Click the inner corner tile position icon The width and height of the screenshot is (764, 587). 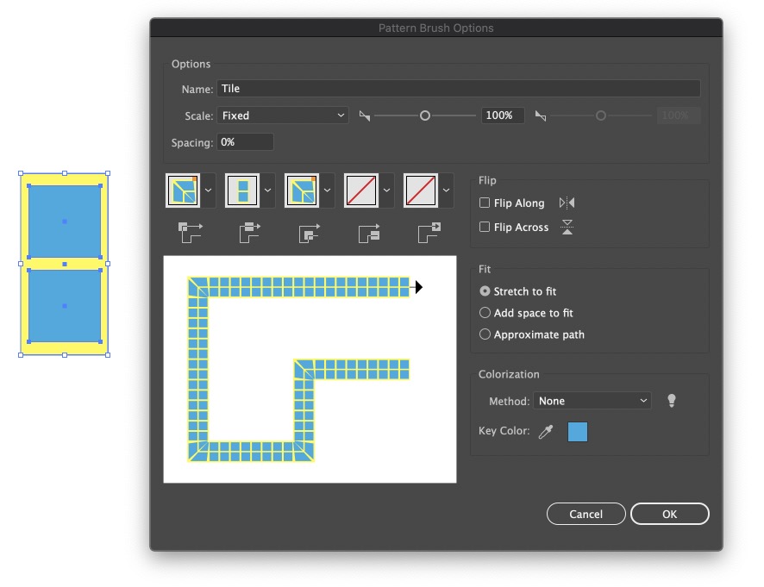point(309,233)
